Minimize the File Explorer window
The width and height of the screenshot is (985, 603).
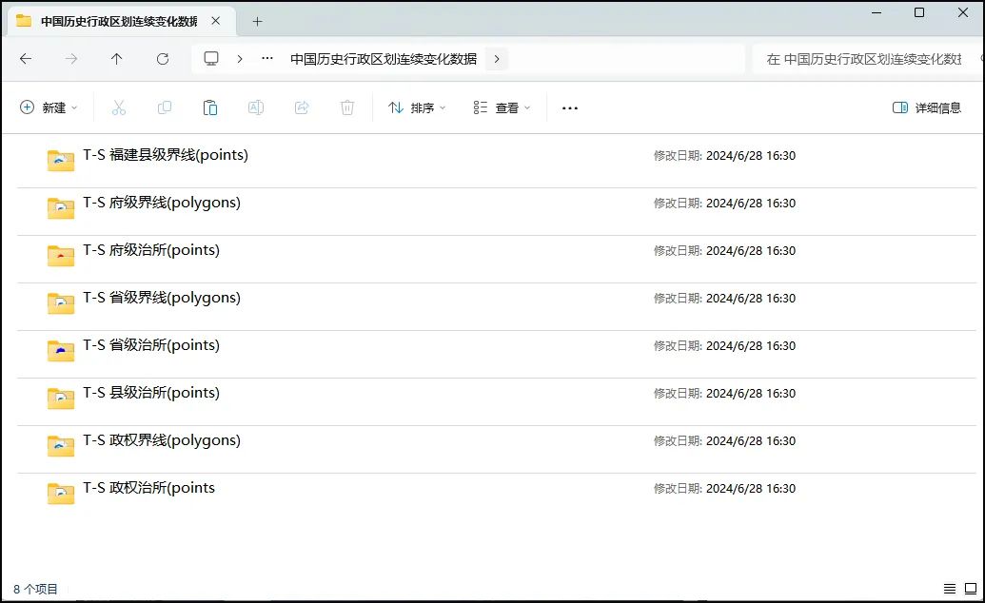tap(877, 12)
